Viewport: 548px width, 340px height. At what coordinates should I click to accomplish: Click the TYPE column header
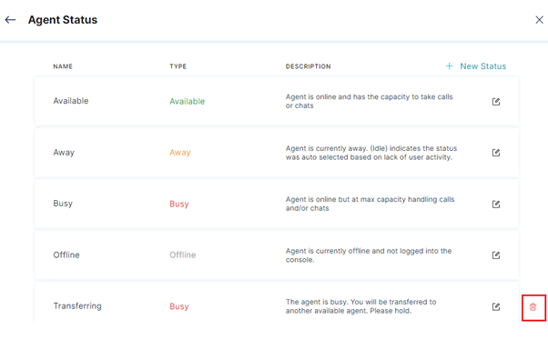click(x=178, y=66)
